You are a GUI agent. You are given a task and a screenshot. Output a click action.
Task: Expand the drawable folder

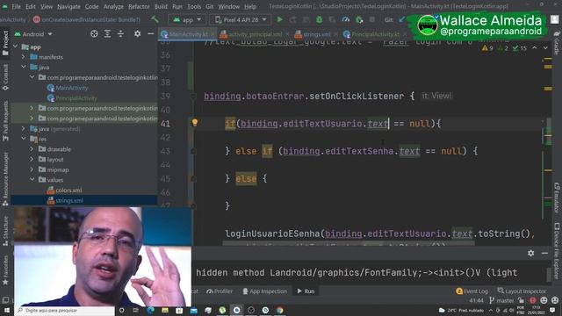(32, 148)
